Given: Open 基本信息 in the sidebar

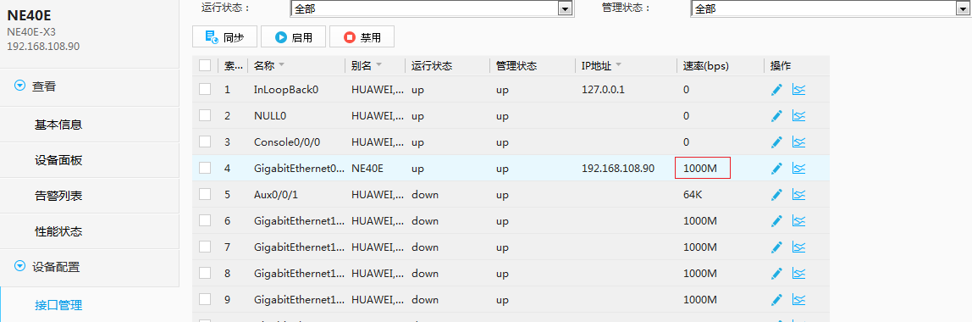Looking at the screenshot, I should pos(58,125).
